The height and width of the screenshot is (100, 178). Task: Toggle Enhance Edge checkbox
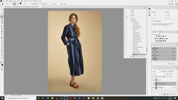(40, 4)
